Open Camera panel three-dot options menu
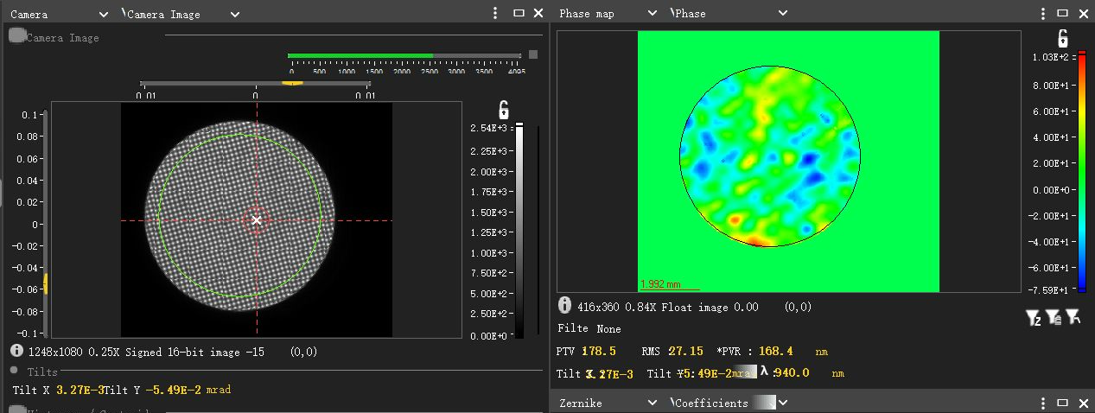The height and width of the screenshot is (413, 1095). pos(495,13)
